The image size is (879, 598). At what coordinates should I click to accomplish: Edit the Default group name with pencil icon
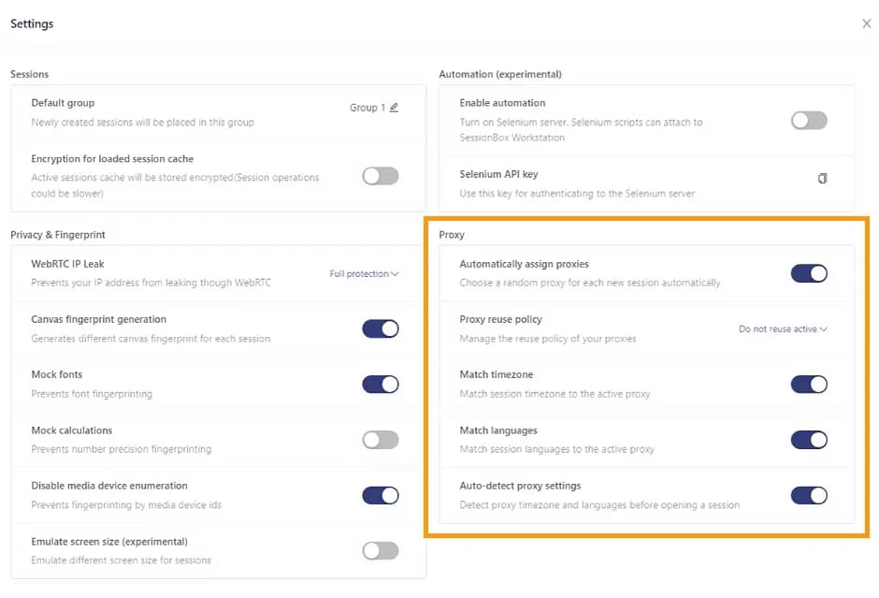tap(392, 108)
